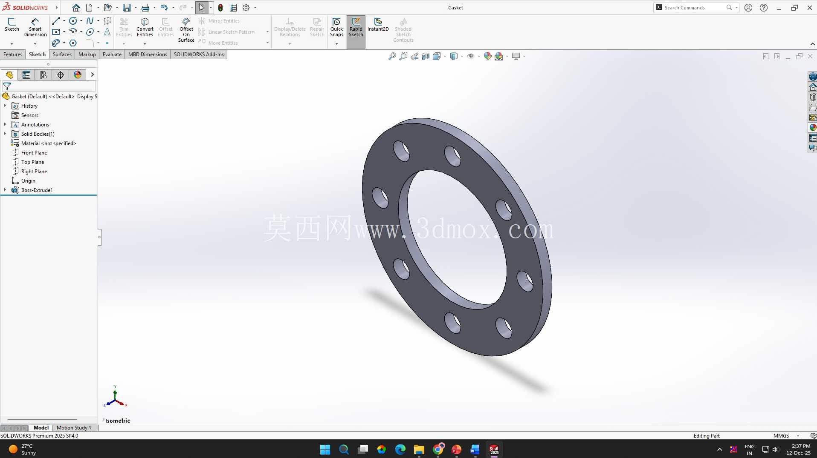Click the Section View icon
The image size is (817, 458).
click(x=426, y=56)
